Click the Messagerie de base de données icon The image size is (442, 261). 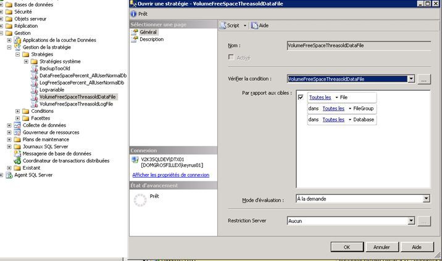point(17,154)
